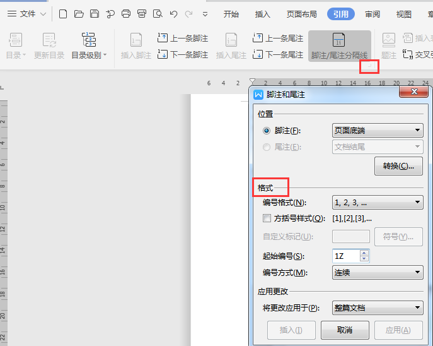Click the Redo arrow icon
The image size is (433, 346).
tap(189, 14)
